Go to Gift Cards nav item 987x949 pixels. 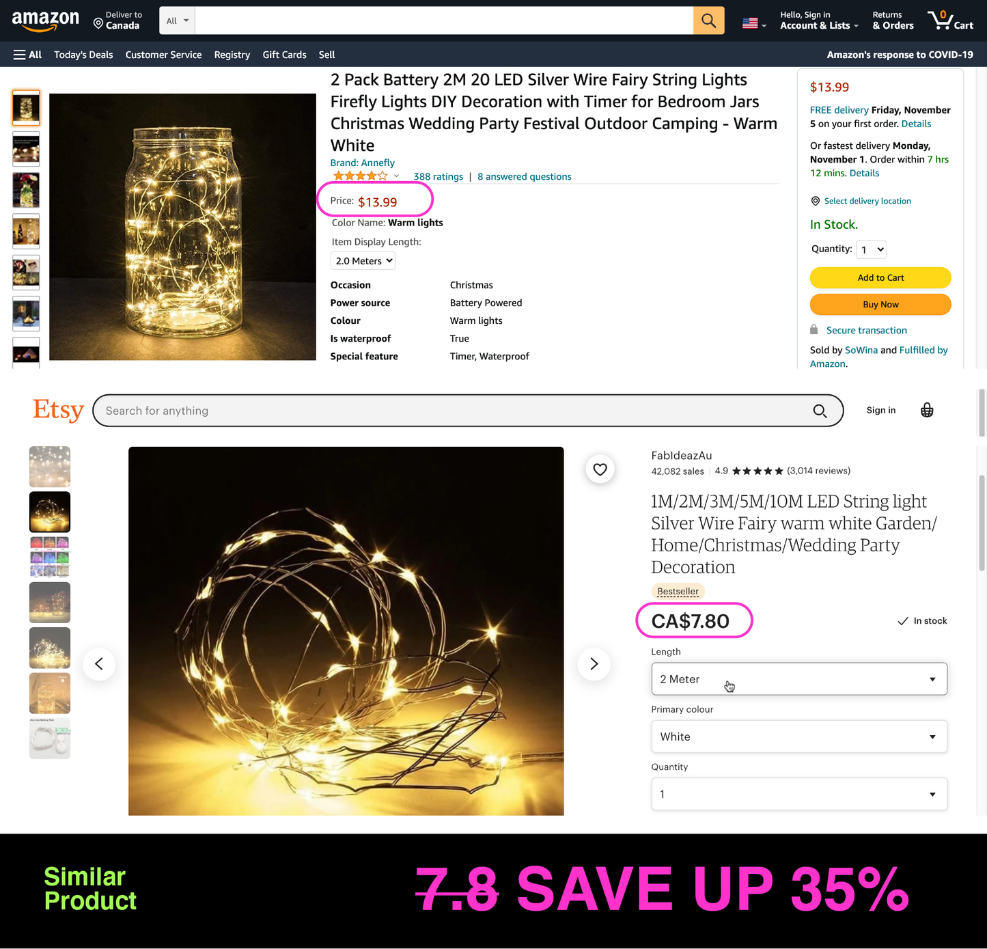[x=284, y=55]
